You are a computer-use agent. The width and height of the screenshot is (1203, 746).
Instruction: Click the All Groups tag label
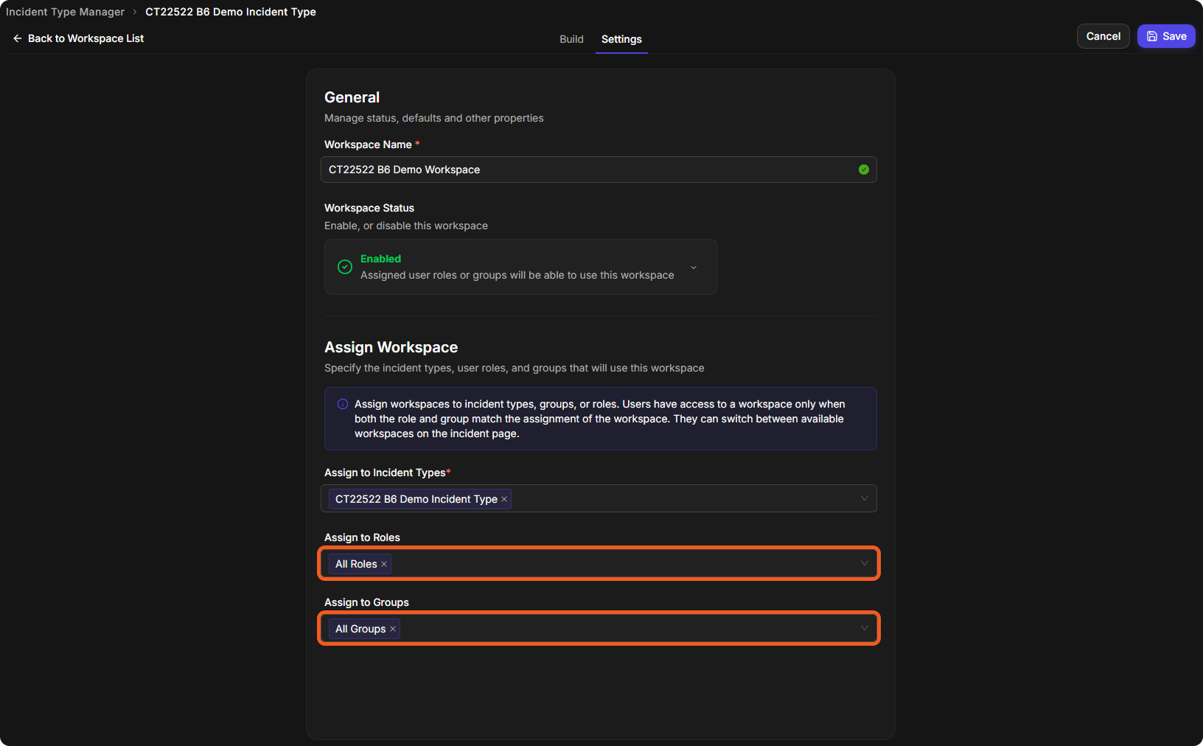[360, 629]
